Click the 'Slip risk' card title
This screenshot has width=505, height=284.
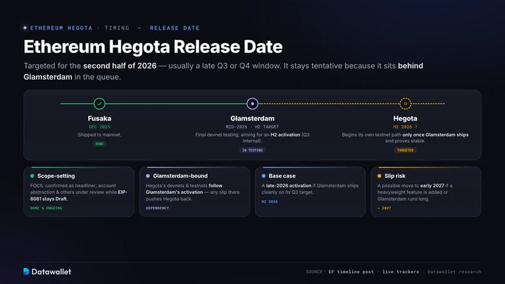[395, 176]
